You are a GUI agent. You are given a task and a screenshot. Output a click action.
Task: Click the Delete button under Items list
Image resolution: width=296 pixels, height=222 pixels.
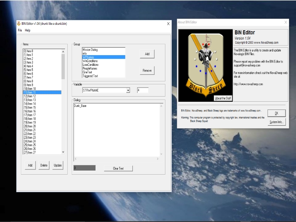(x=44, y=165)
